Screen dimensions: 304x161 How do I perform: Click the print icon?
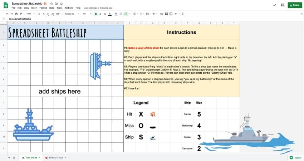click(16, 14)
